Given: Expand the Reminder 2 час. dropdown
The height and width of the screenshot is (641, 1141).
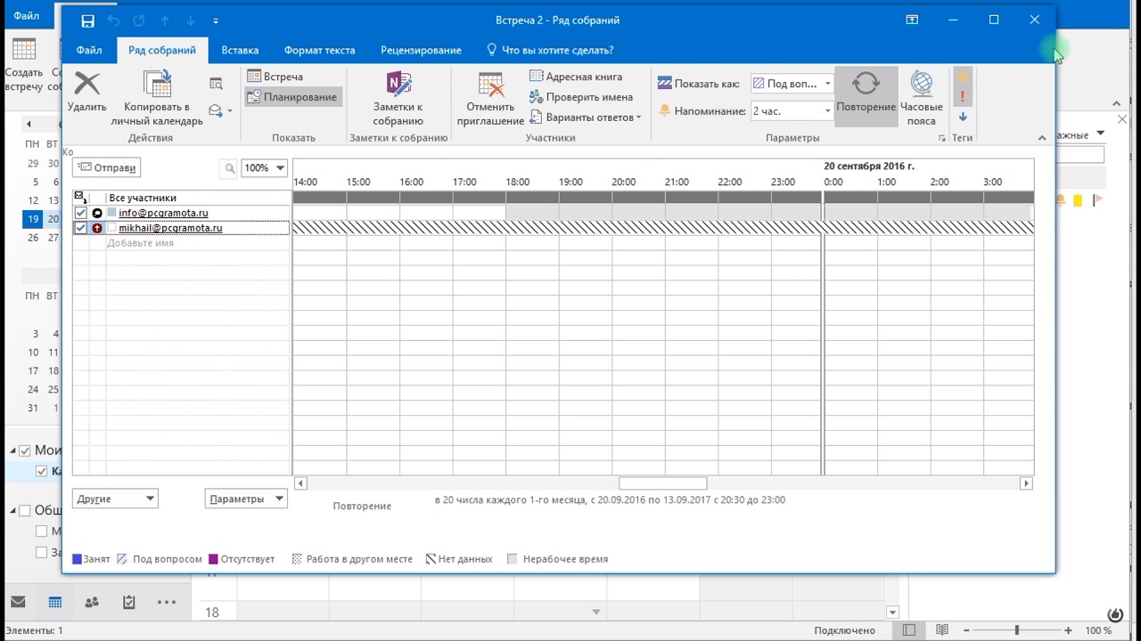Looking at the screenshot, I should tap(827, 111).
